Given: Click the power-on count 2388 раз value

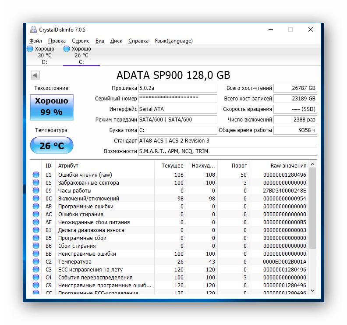Looking at the screenshot, I should point(295,120).
